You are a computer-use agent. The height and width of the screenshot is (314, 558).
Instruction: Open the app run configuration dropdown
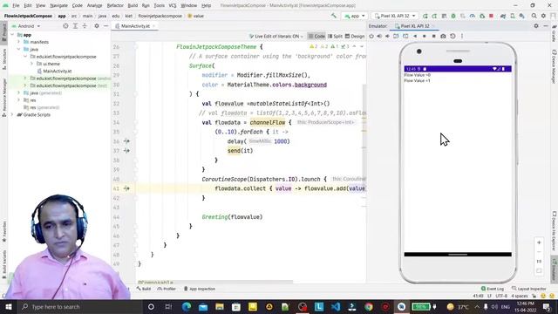point(355,16)
